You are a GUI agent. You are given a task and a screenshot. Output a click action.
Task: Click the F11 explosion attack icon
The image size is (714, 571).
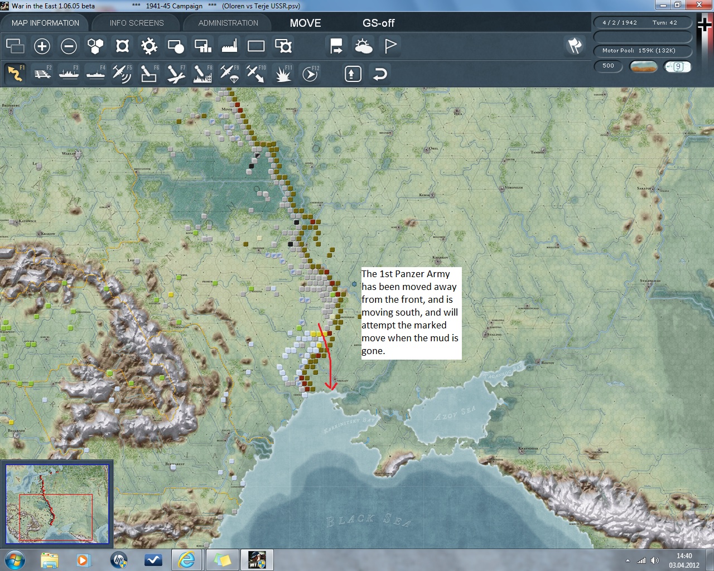pos(283,74)
